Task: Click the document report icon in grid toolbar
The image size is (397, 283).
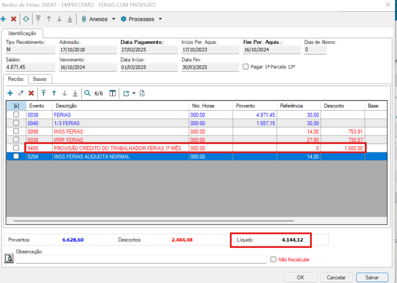Action: click(x=142, y=93)
